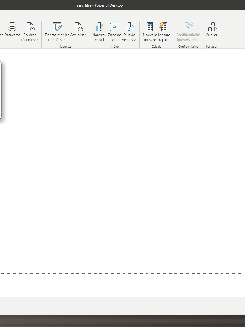Viewport: 245px width, 327px height.
Task: Expand the Transformer les données dropdown arrow
Action: click(64, 40)
